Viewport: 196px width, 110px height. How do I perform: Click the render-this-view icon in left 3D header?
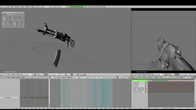tap(78, 75)
